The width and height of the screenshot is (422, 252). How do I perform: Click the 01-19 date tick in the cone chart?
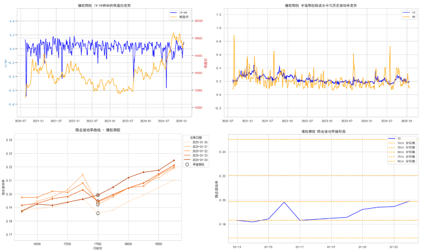[x=331, y=247]
